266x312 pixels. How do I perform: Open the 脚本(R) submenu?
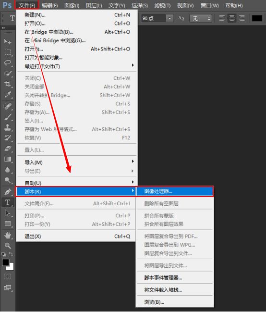76,191
